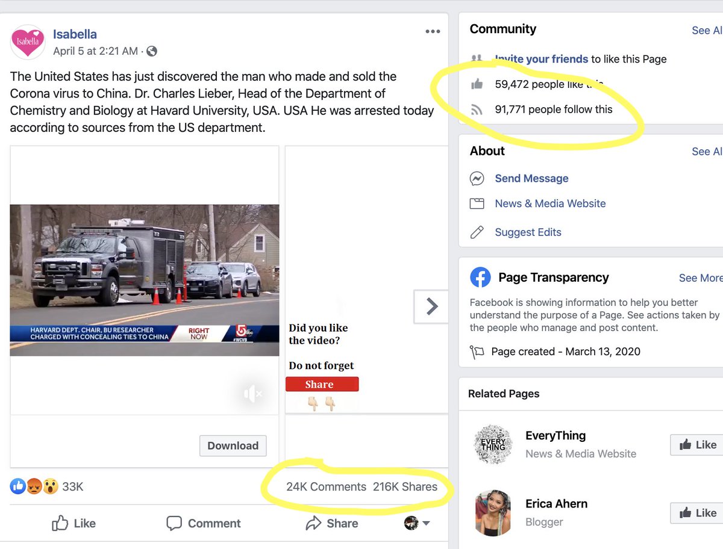Click the wow reaction emoji
The image size is (723, 549).
click(50, 486)
